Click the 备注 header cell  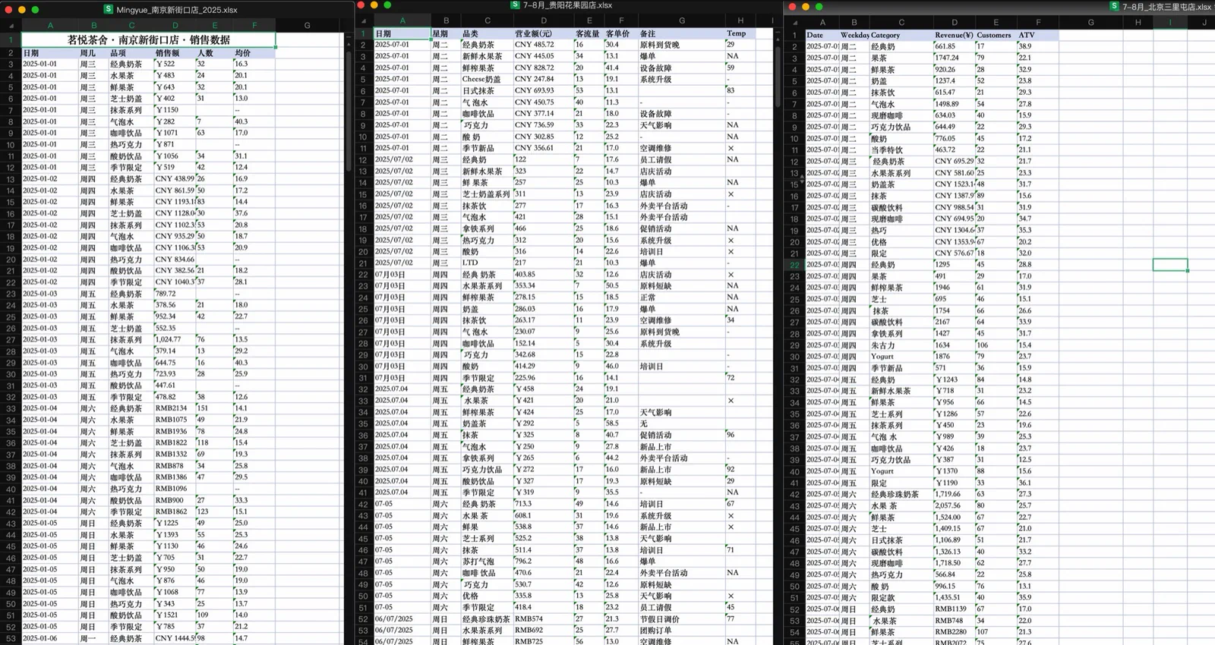(x=681, y=33)
